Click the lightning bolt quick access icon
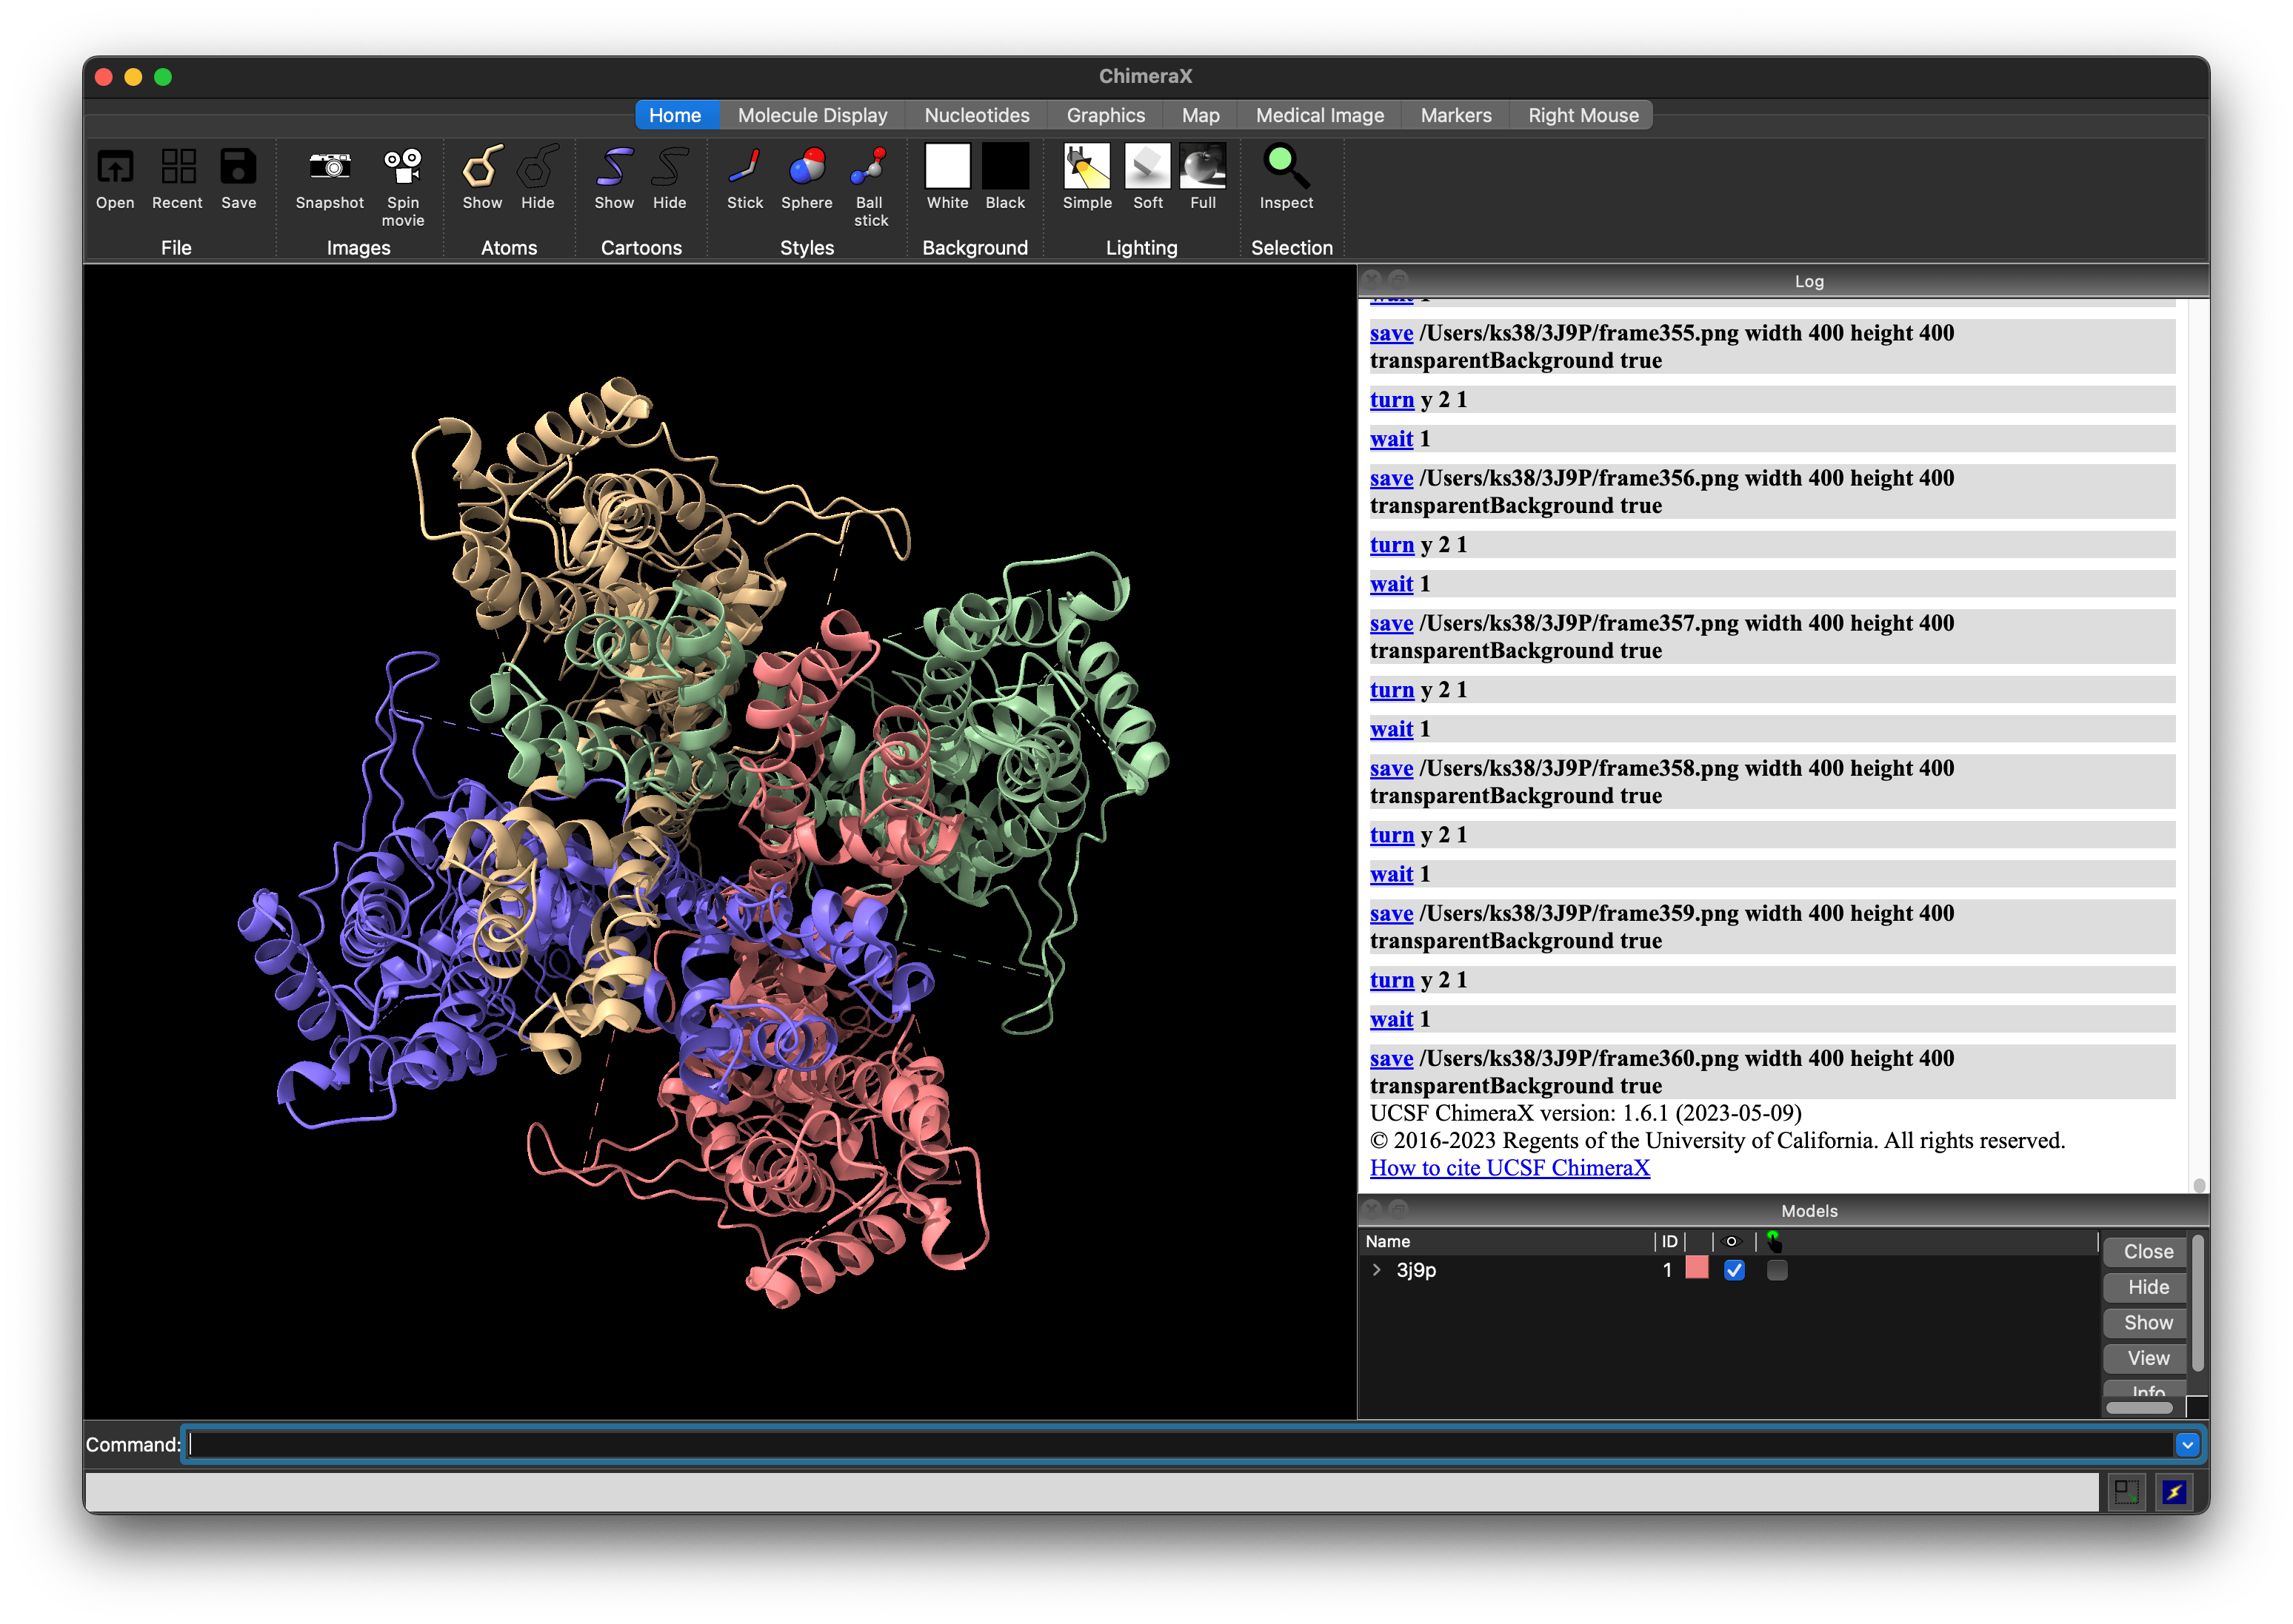Image resolution: width=2293 pixels, height=1624 pixels. click(2174, 1493)
